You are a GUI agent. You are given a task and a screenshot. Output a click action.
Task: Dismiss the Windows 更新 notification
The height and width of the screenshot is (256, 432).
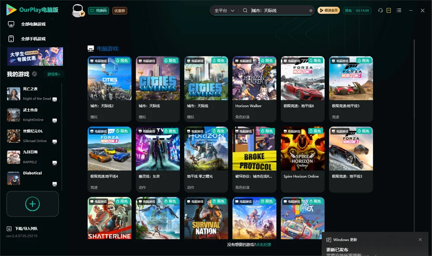[x=420, y=240]
